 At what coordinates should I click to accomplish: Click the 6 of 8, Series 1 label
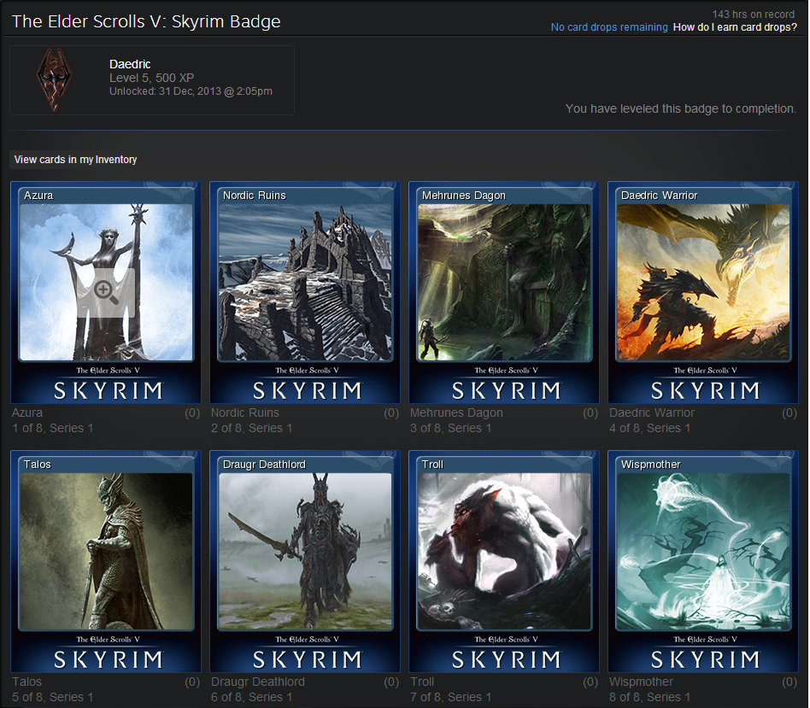coord(251,697)
